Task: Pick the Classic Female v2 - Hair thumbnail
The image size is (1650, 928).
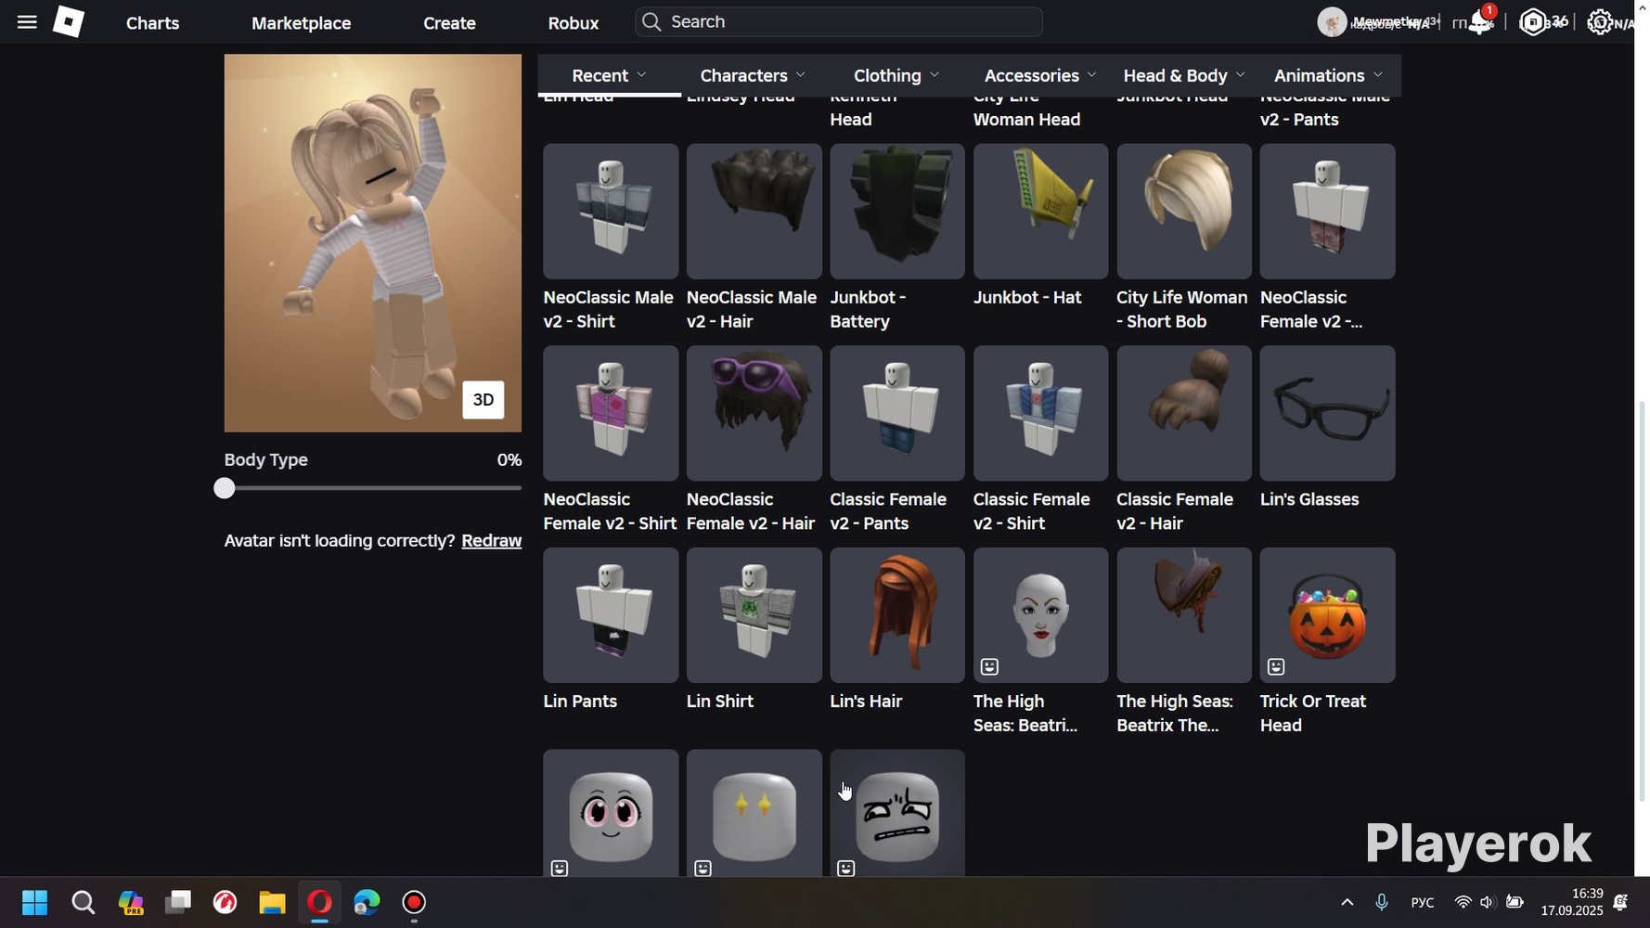Action: 1184,414
